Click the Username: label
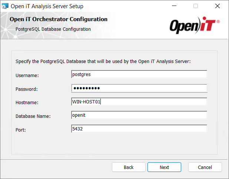This screenshot has width=229, height=179. click(x=27, y=75)
